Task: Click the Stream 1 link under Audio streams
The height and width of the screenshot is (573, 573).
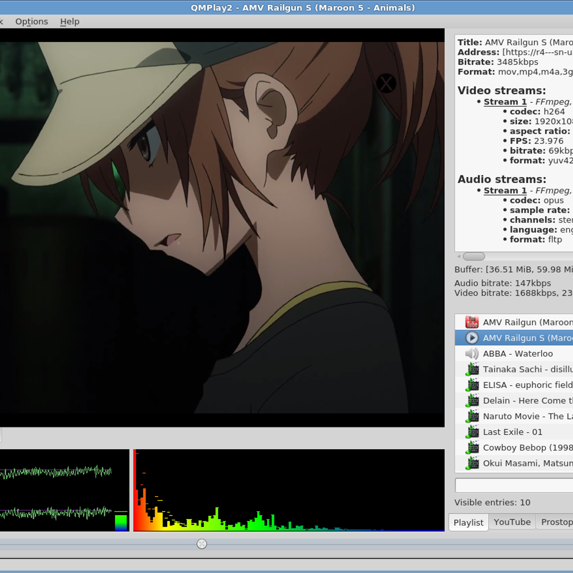Action: (505, 191)
